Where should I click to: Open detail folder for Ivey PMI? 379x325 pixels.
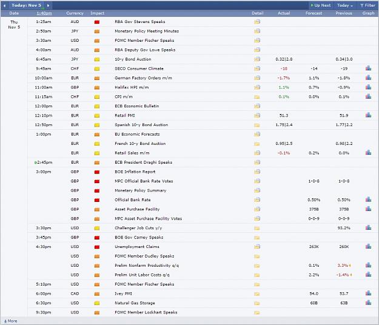[x=257, y=294]
